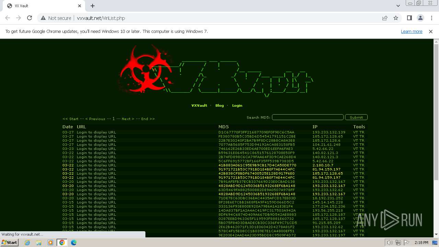The width and height of the screenshot is (439, 247).
Task: Click IP address 177.234.152.236
Action: click(x=329, y=206)
